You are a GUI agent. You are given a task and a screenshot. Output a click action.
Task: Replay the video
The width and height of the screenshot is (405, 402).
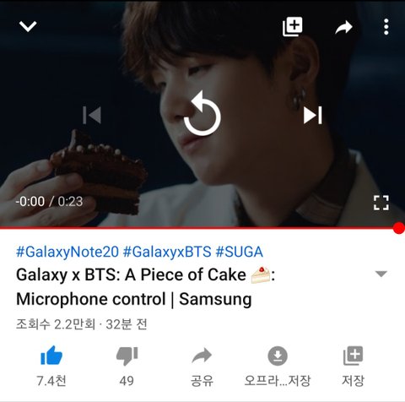click(202, 113)
